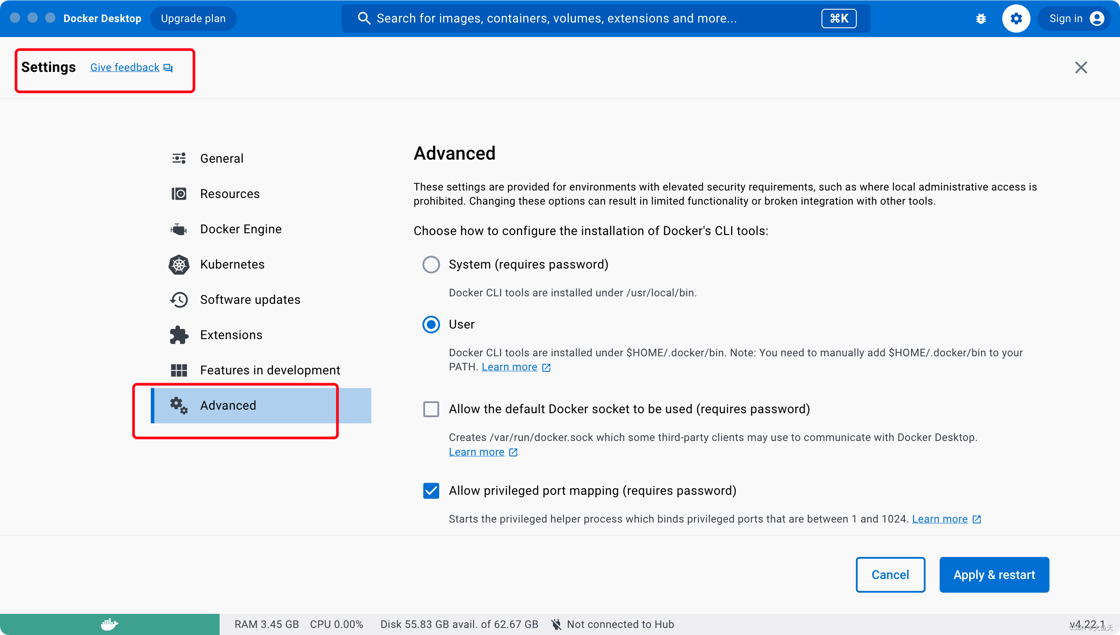Click the Apply & restart button
Viewport: 1120px width, 635px height.
994,575
